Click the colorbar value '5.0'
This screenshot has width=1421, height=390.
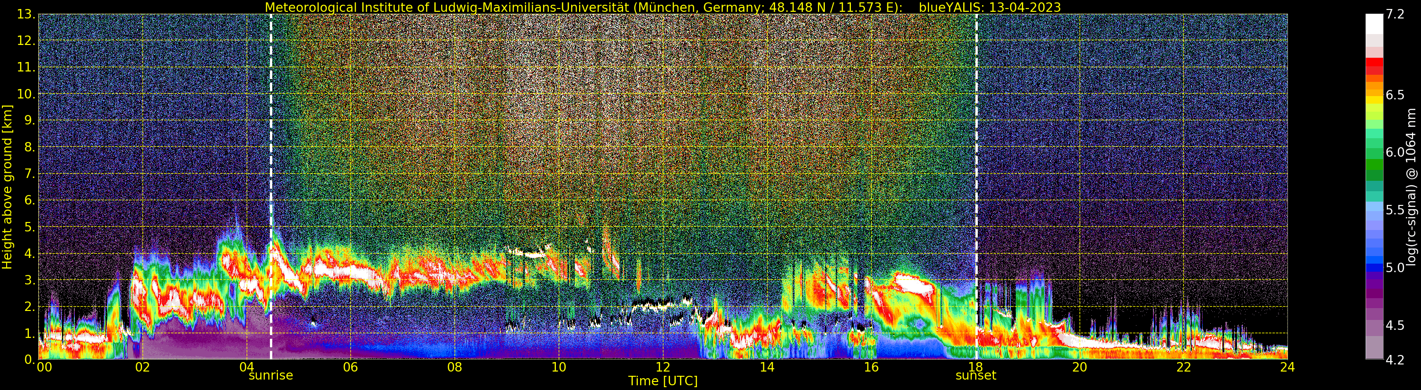click(1395, 267)
